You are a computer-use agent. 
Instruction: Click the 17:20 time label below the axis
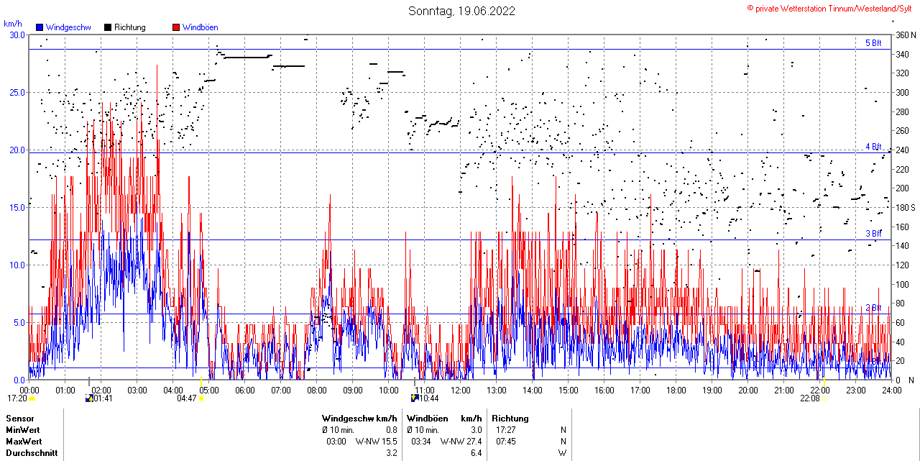17,398
